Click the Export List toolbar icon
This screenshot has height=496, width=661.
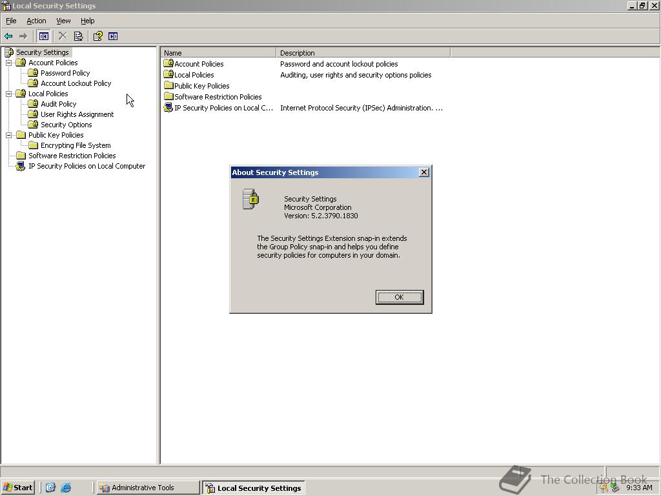tap(78, 36)
